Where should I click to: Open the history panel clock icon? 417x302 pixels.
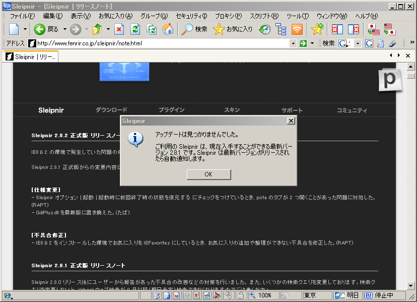pyautogui.click(x=265, y=29)
